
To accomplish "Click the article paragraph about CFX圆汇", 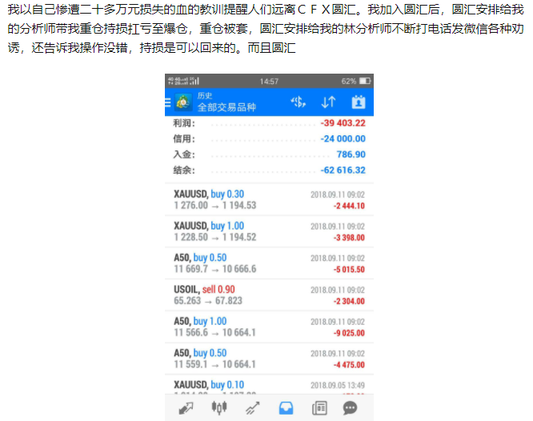I will 266,29.
